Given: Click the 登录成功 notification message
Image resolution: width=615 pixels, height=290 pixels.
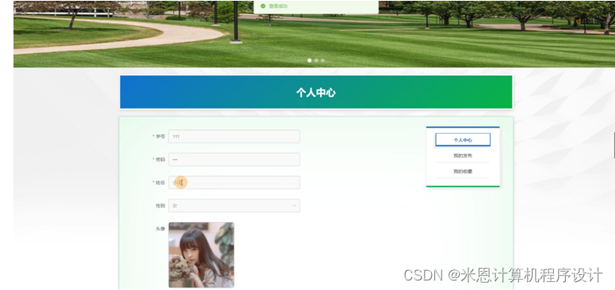Looking at the screenshot, I should coord(316,6).
